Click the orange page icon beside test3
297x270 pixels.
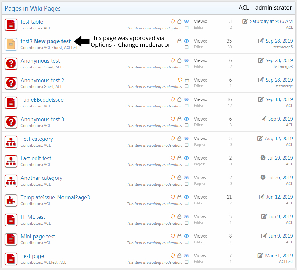pyautogui.click(x=11, y=44)
